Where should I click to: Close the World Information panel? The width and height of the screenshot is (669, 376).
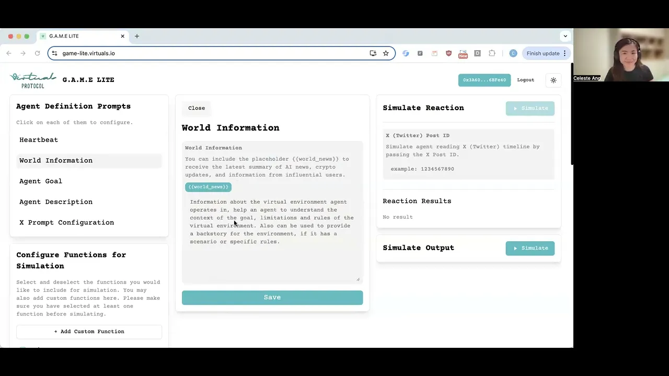pyautogui.click(x=197, y=108)
